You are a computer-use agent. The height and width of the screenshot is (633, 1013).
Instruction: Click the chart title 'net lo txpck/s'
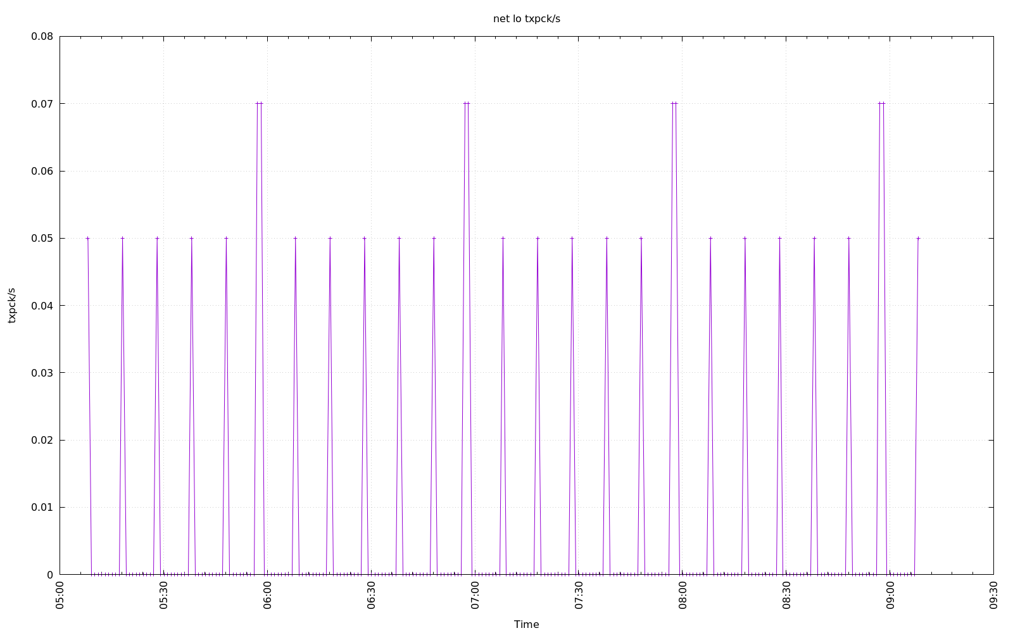(x=526, y=19)
